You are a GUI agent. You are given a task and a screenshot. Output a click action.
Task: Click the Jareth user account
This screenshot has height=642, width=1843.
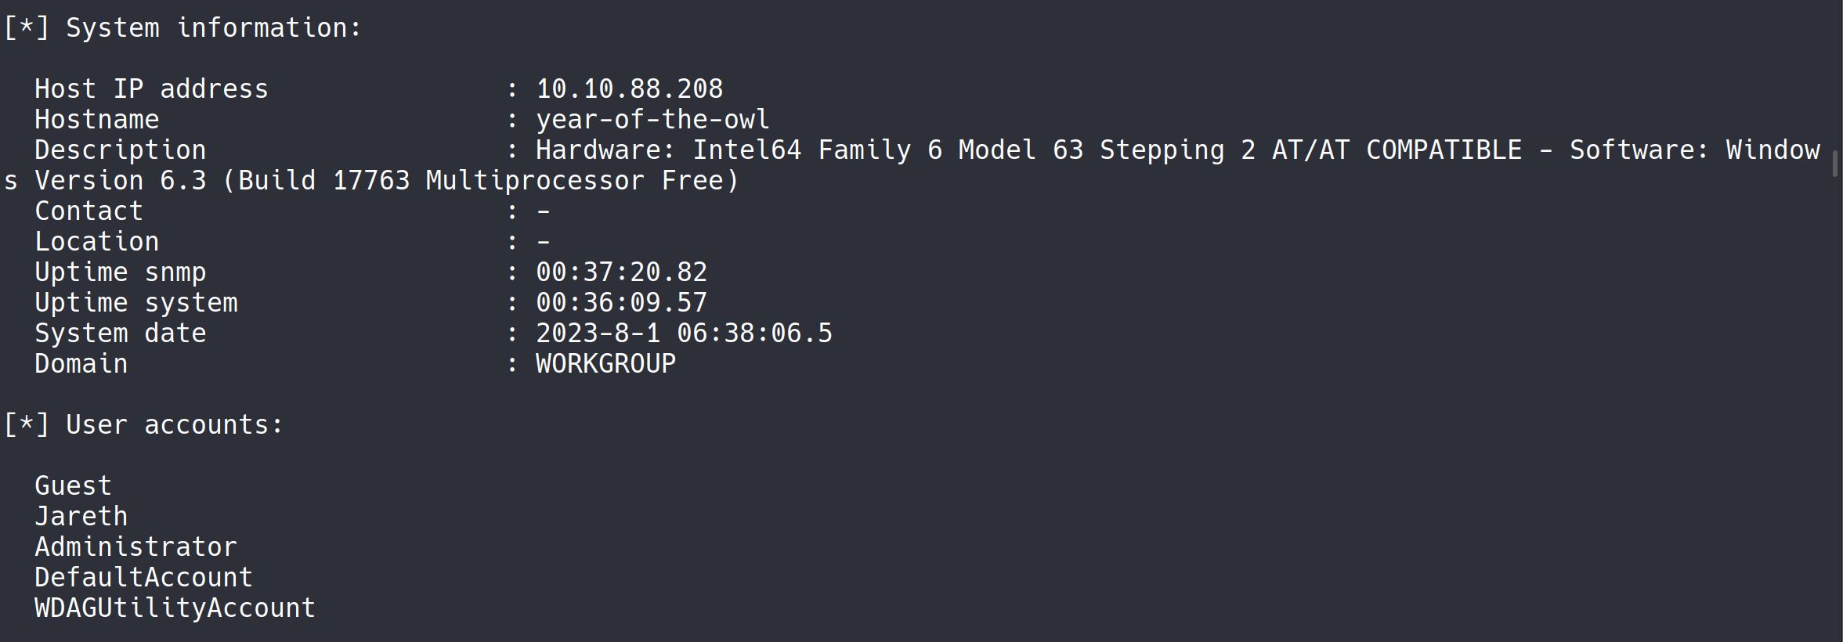(x=81, y=516)
